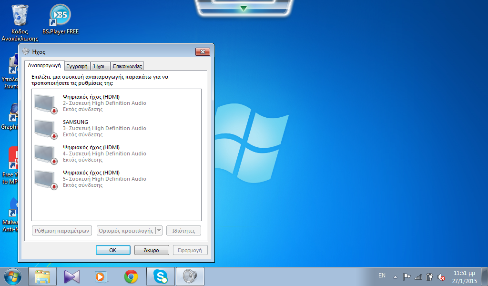Screen dimensions: 488x286
Task: Expand the Ορισμός προεπιλογής dropdown arrow
Action: coord(159,231)
